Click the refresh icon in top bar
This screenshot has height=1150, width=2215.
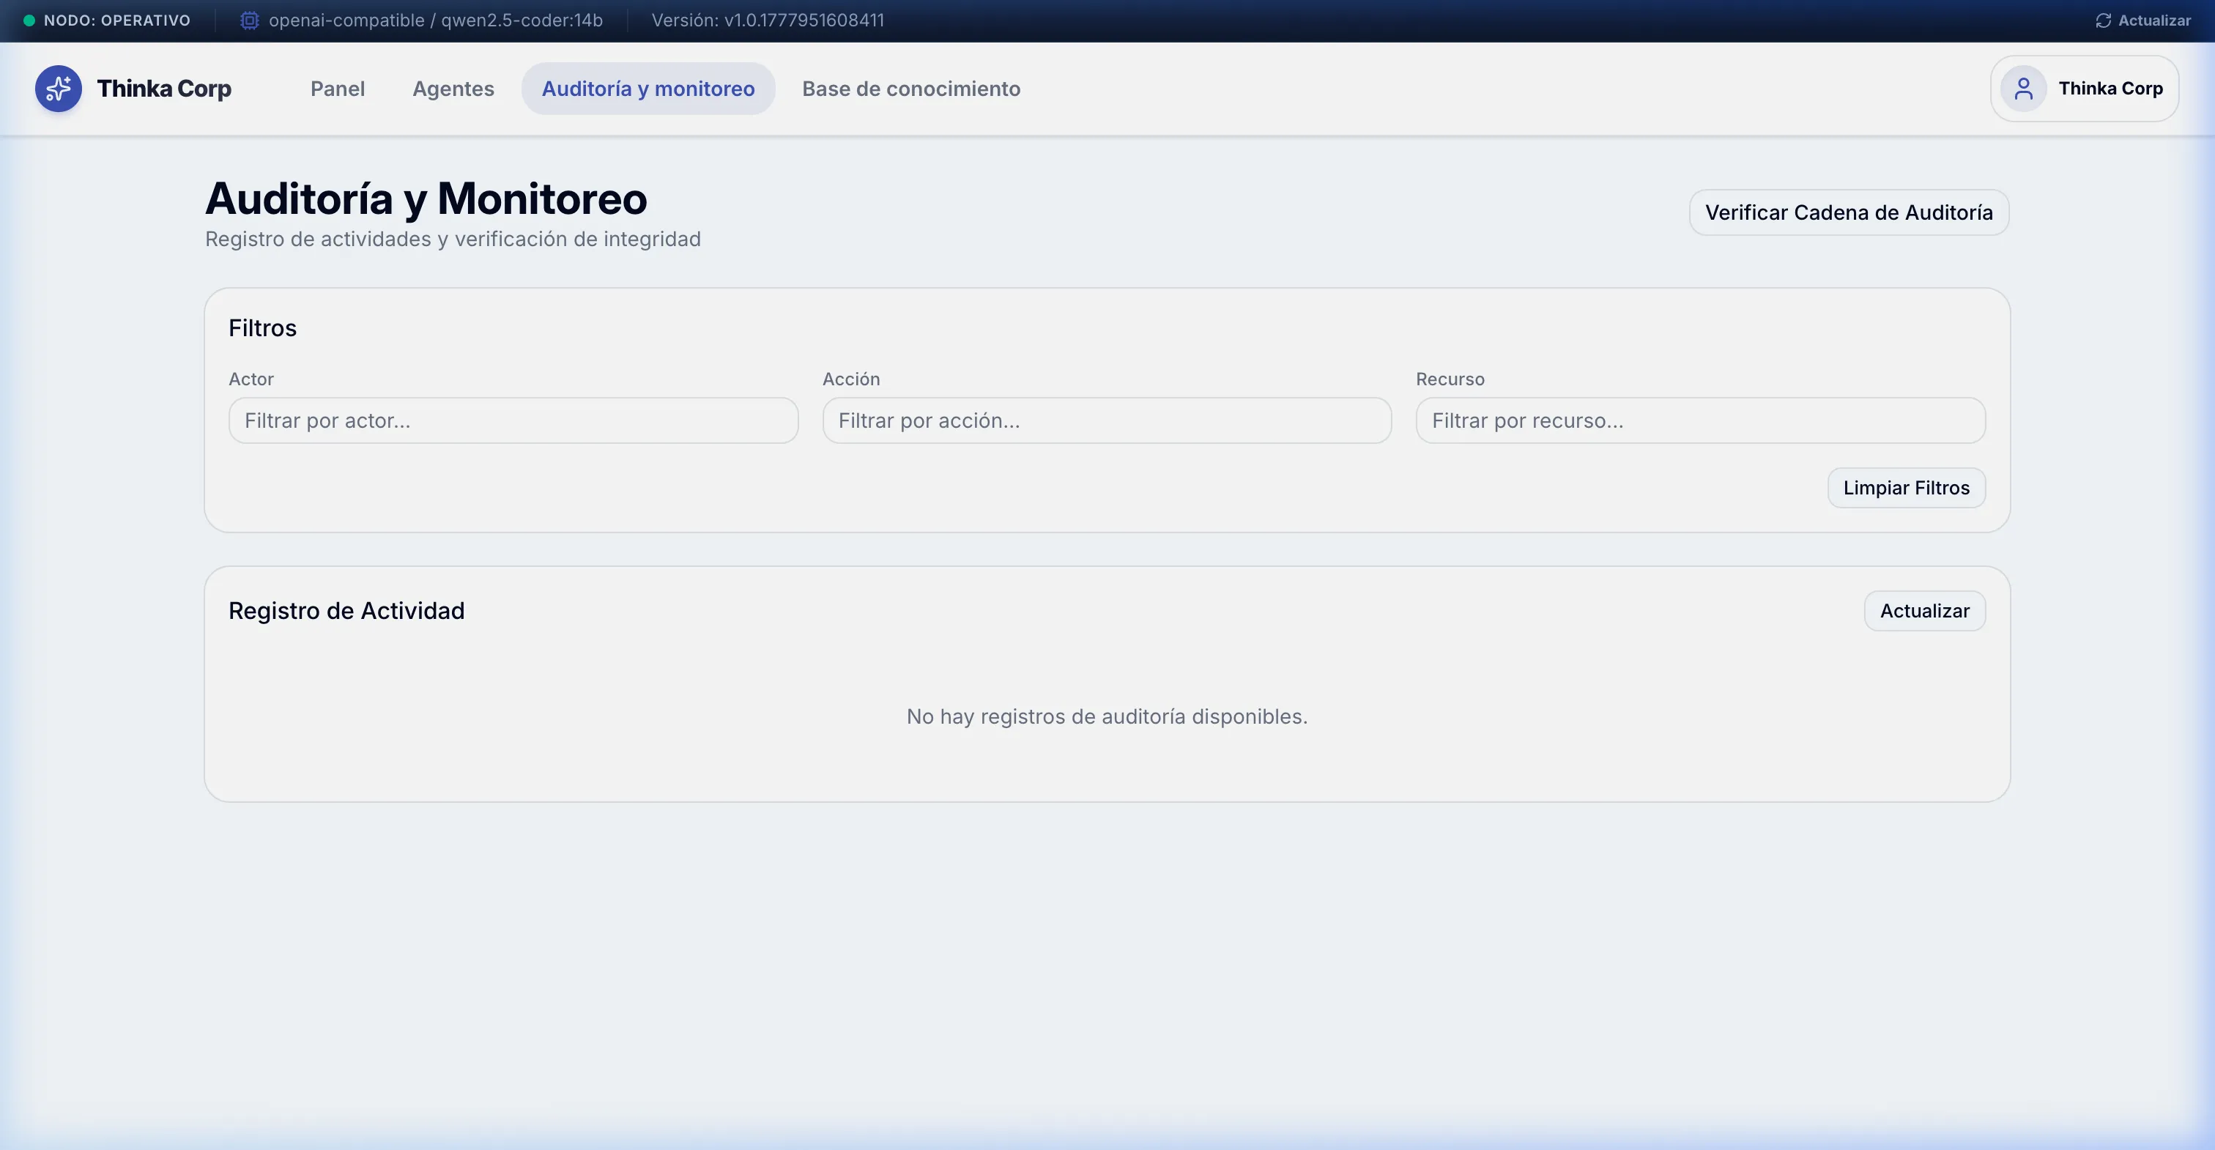point(2103,21)
